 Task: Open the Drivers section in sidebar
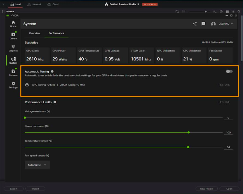coord(13,36)
